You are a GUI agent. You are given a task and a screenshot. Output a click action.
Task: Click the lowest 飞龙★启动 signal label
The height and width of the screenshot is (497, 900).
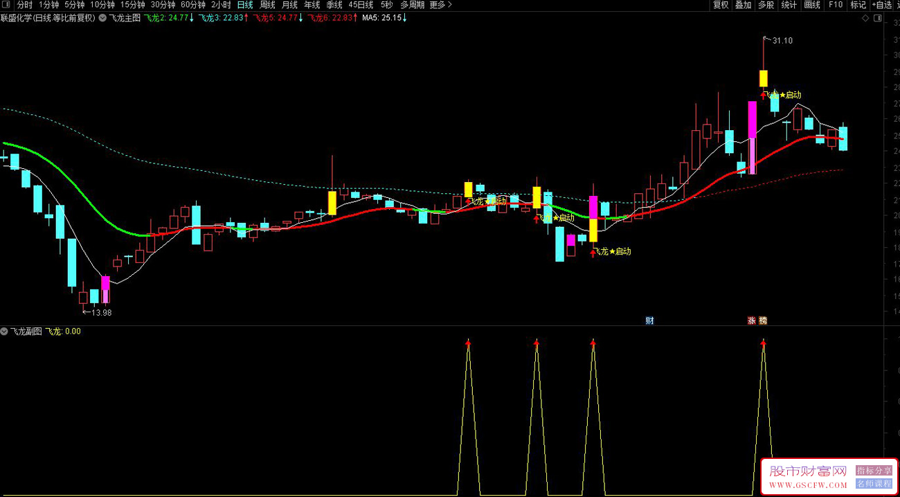612,251
